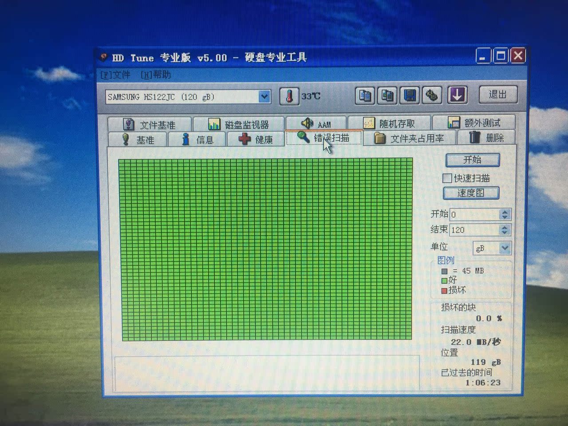Viewport: 568px width, 426px height.
Task: Switch to the 文件基准 tab
Action: point(150,124)
